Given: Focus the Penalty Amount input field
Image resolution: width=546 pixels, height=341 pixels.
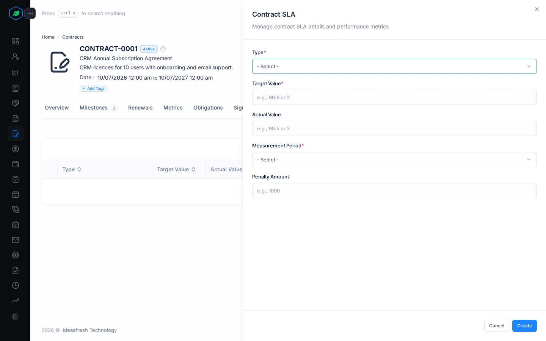Looking at the screenshot, I should coord(394,191).
